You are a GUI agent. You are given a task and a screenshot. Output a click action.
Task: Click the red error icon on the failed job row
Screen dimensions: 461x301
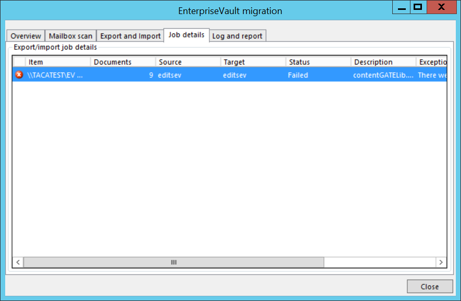click(19, 74)
